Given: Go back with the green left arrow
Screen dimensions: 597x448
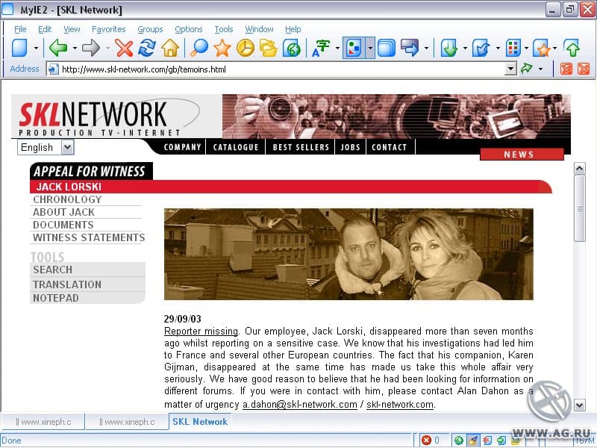Looking at the screenshot, I should tap(58, 48).
